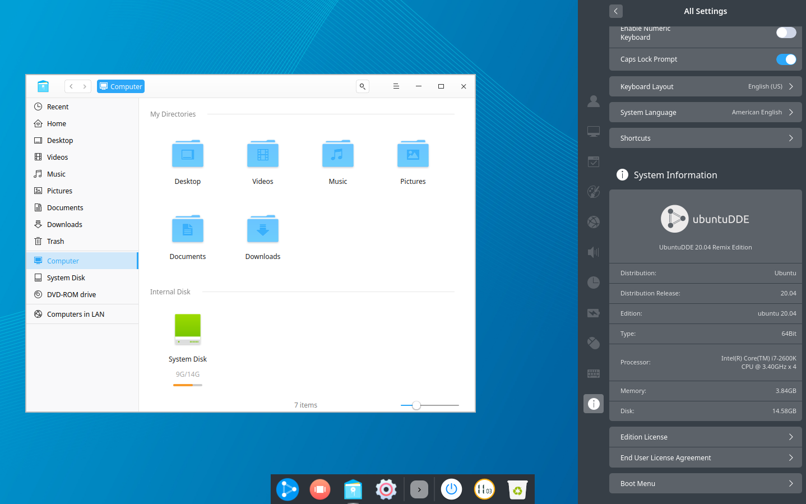This screenshot has width=806, height=504.
Task: Open the Shortcuts settings page
Action: coord(705,138)
